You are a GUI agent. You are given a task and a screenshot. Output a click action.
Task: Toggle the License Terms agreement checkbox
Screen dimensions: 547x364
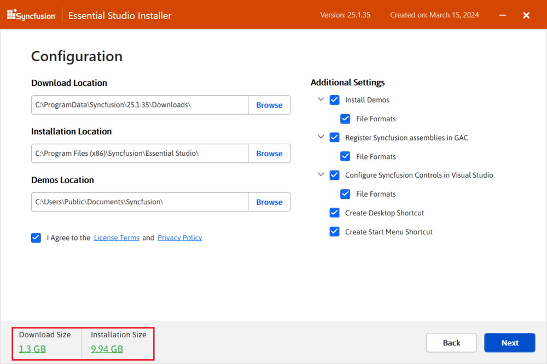[36, 238]
